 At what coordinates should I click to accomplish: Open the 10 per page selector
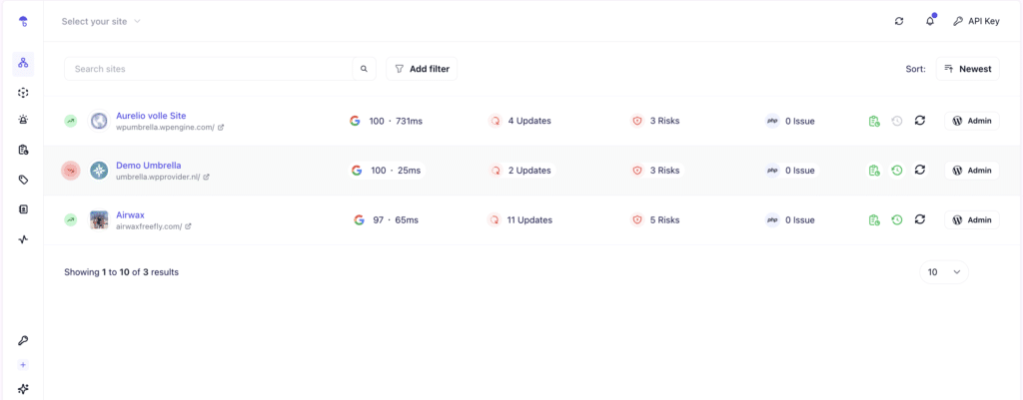(x=943, y=271)
